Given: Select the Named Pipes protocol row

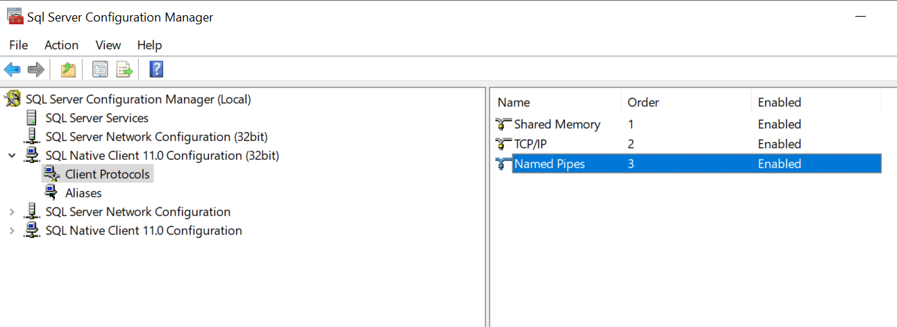Looking at the screenshot, I should pyautogui.click(x=687, y=164).
